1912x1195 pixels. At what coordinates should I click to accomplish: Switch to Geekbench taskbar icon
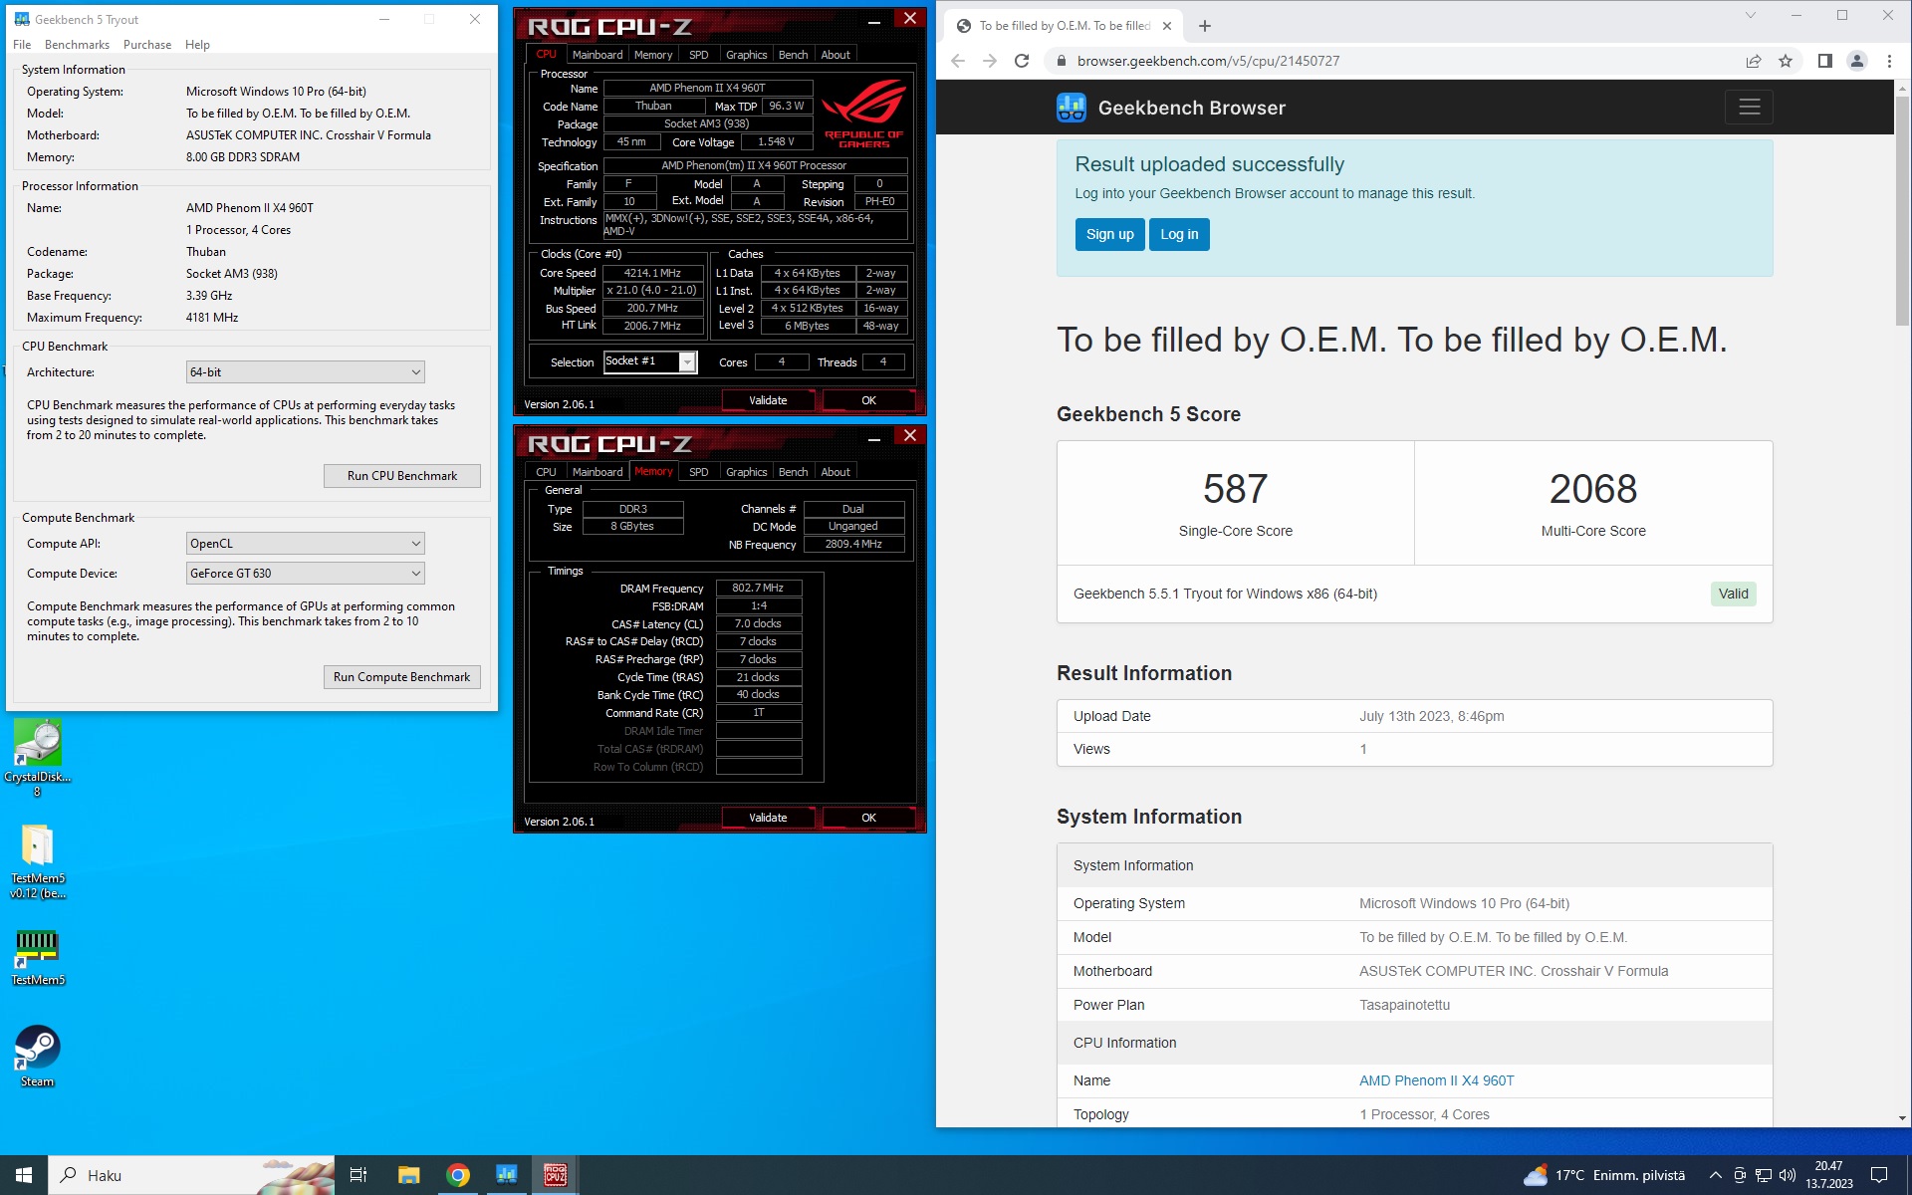[507, 1175]
